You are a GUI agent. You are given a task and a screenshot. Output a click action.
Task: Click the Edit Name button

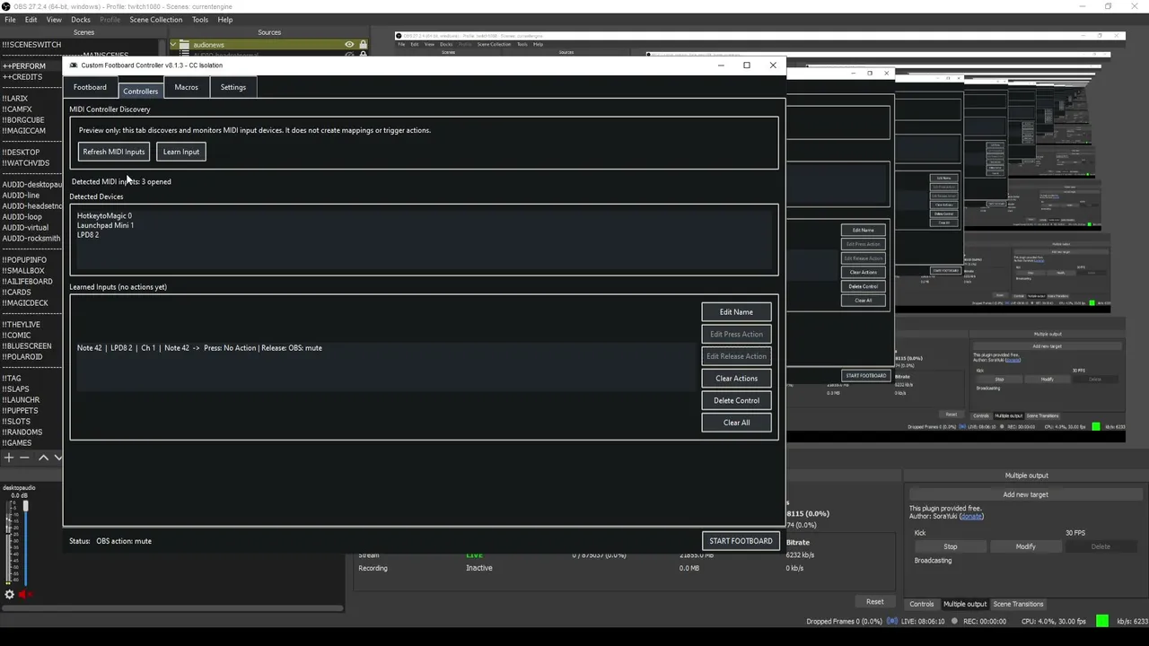point(736,312)
